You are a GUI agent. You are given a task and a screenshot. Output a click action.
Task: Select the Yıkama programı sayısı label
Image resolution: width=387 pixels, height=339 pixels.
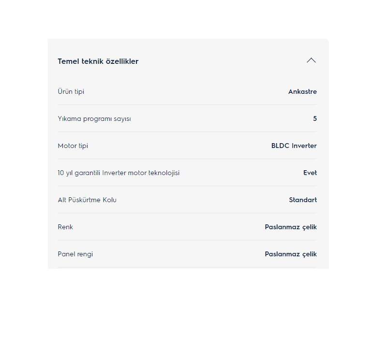coord(94,118)
